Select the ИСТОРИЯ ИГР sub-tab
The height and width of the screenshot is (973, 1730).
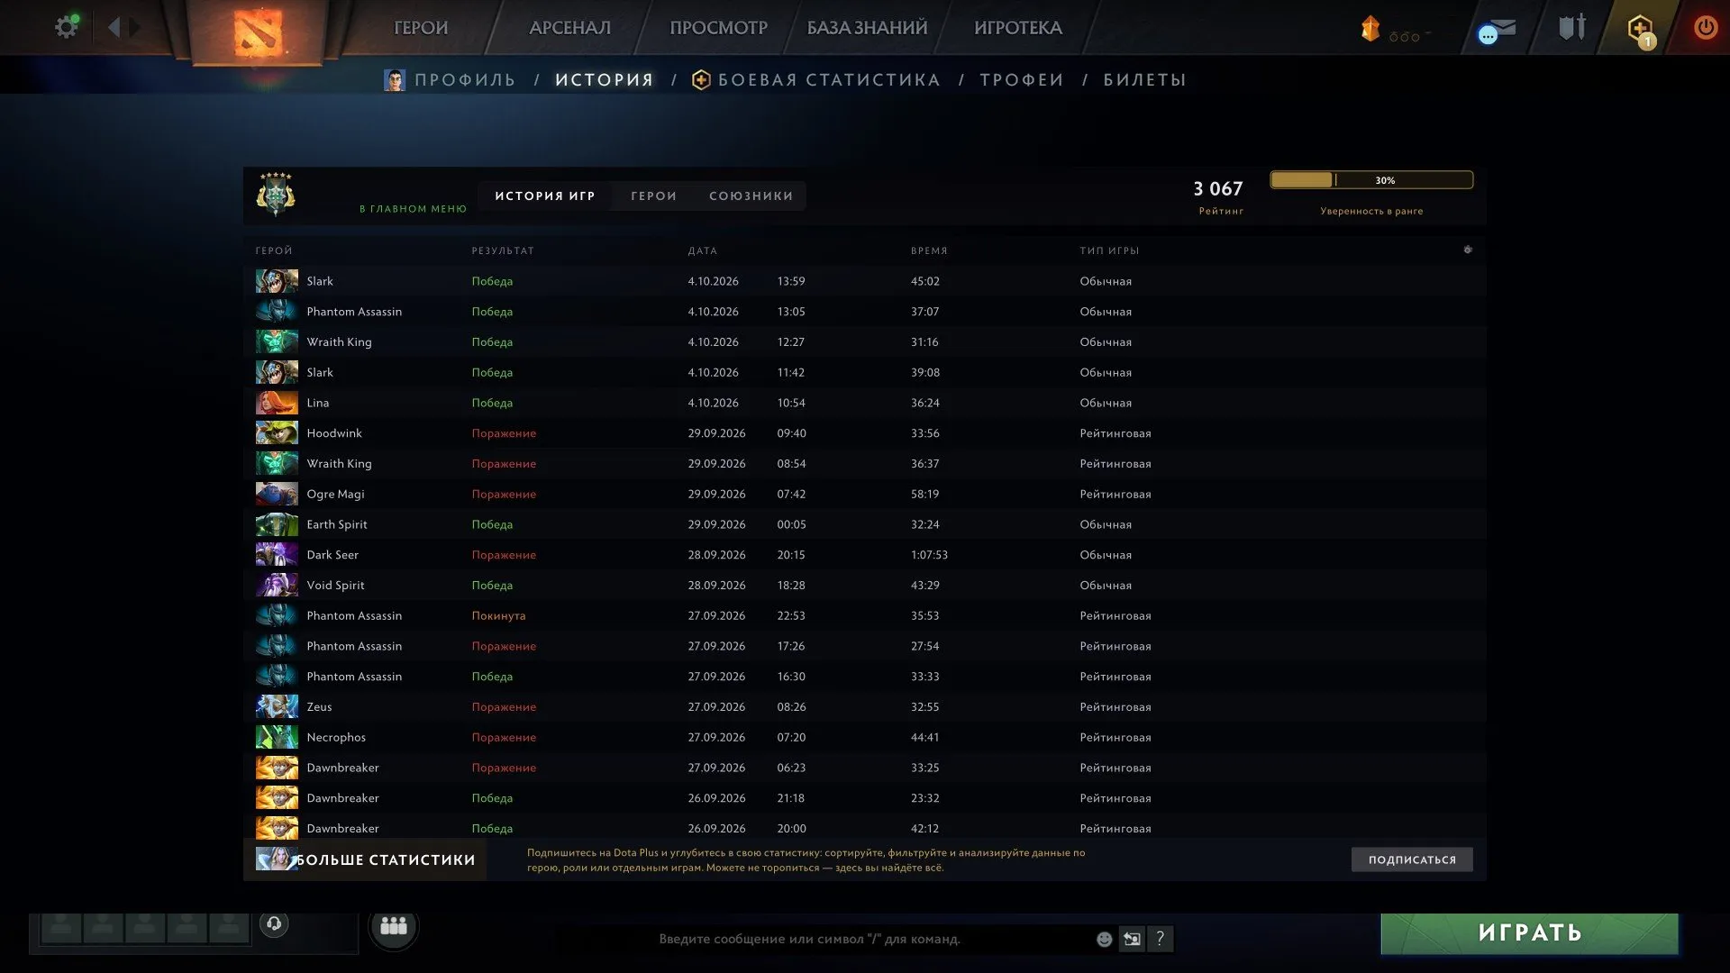(544, 196)
